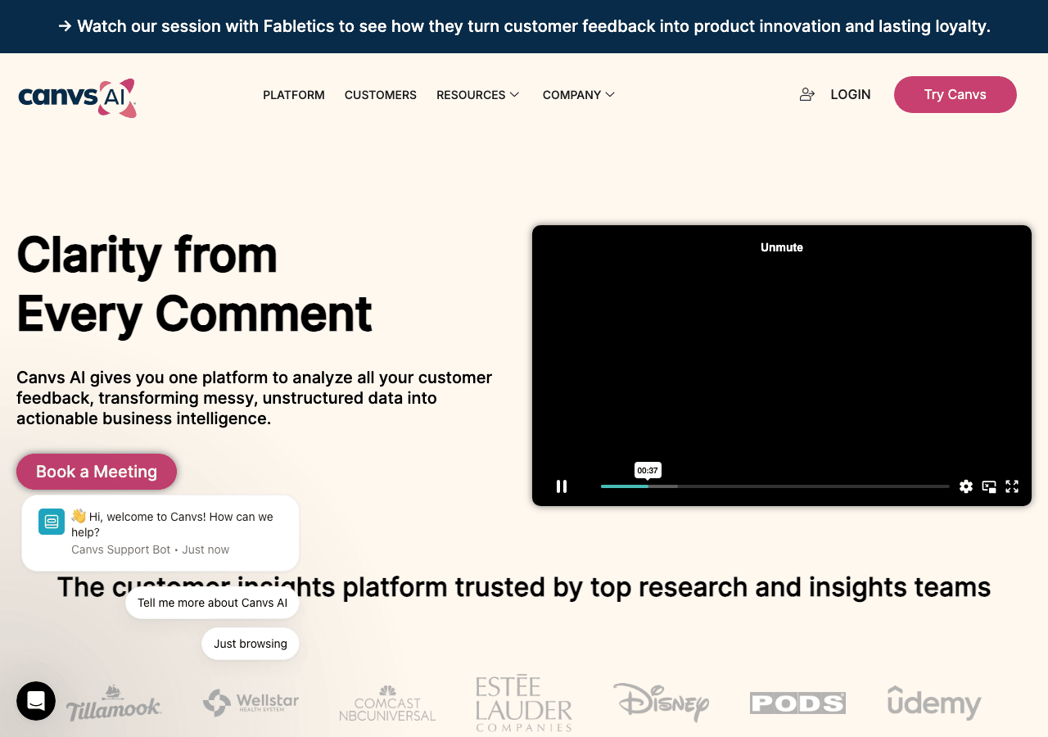Viewport: 1048px width, 737px height.
Task: Open the chat launcher icon
Action: tap(36, 701)
